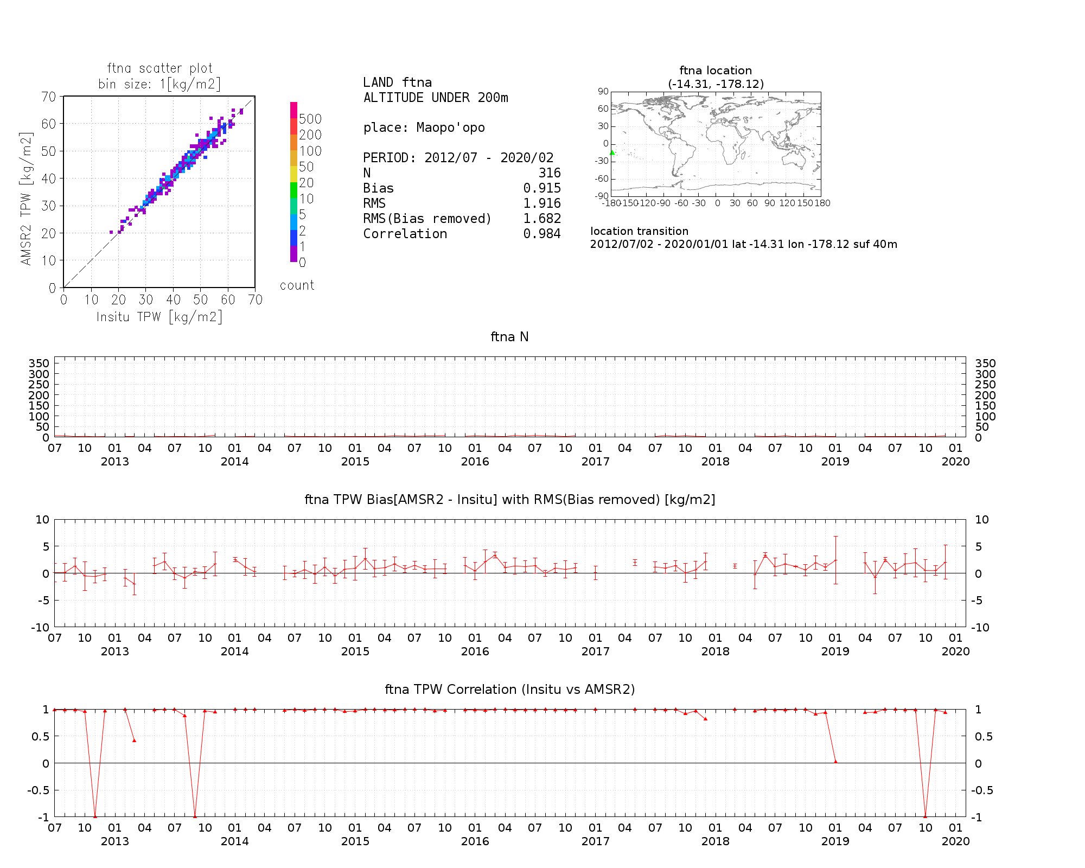Click RMS(Bias removed) value 1.682

click(542, 219)
